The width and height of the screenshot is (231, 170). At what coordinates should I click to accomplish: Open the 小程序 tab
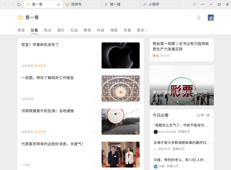click(x=160, y=4)
